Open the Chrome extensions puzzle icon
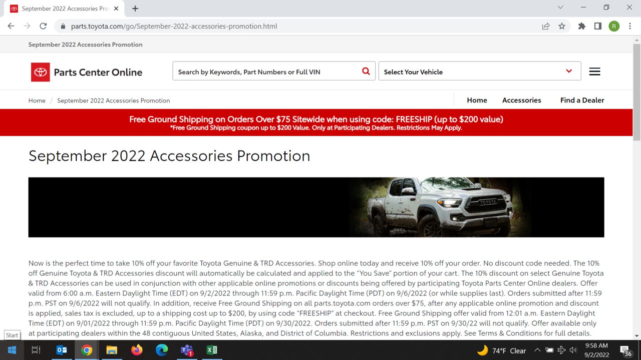 pyautogui.click(x=581, y=26)
